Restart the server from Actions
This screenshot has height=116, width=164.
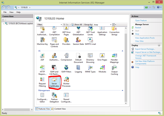pos(138,28)
